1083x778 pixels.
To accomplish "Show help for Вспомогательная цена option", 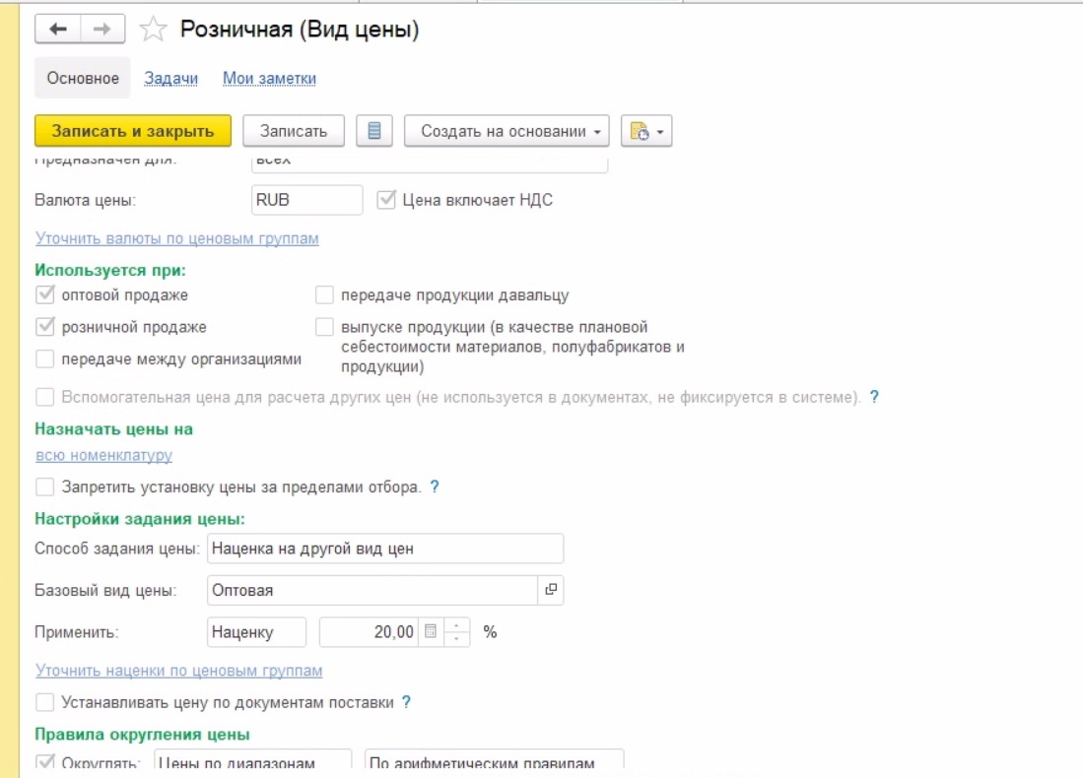I will pos(873,398).
